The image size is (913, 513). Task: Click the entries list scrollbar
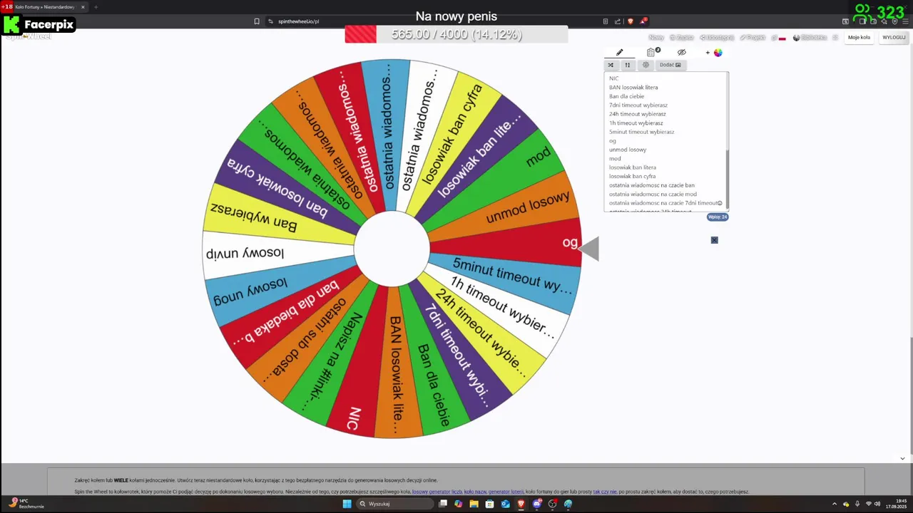[x=727, y=180]
